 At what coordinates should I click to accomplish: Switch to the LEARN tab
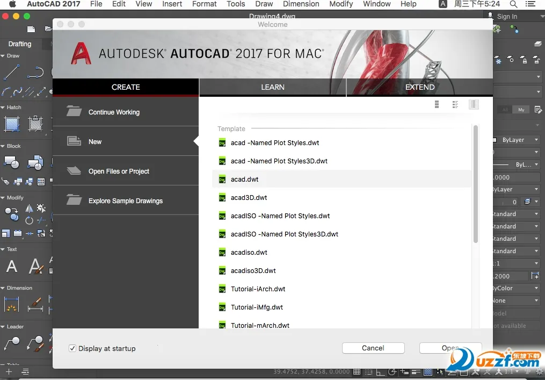[272, 87]
